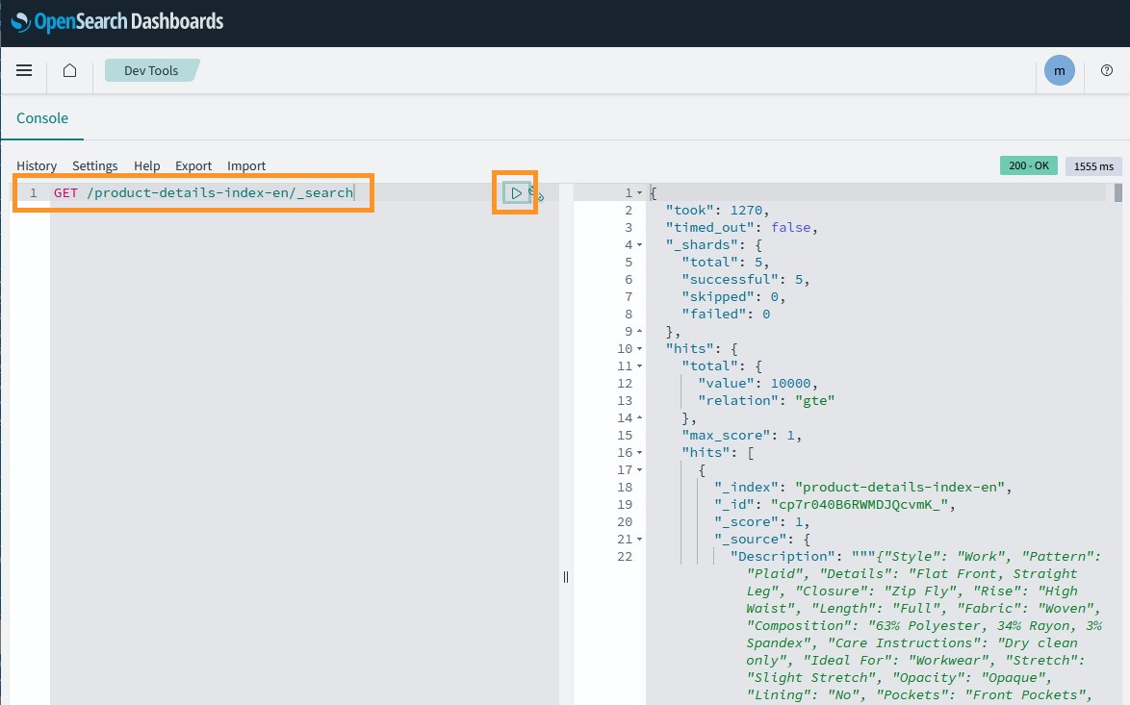Collapse outer hits object at line 10

coord(639,348)
